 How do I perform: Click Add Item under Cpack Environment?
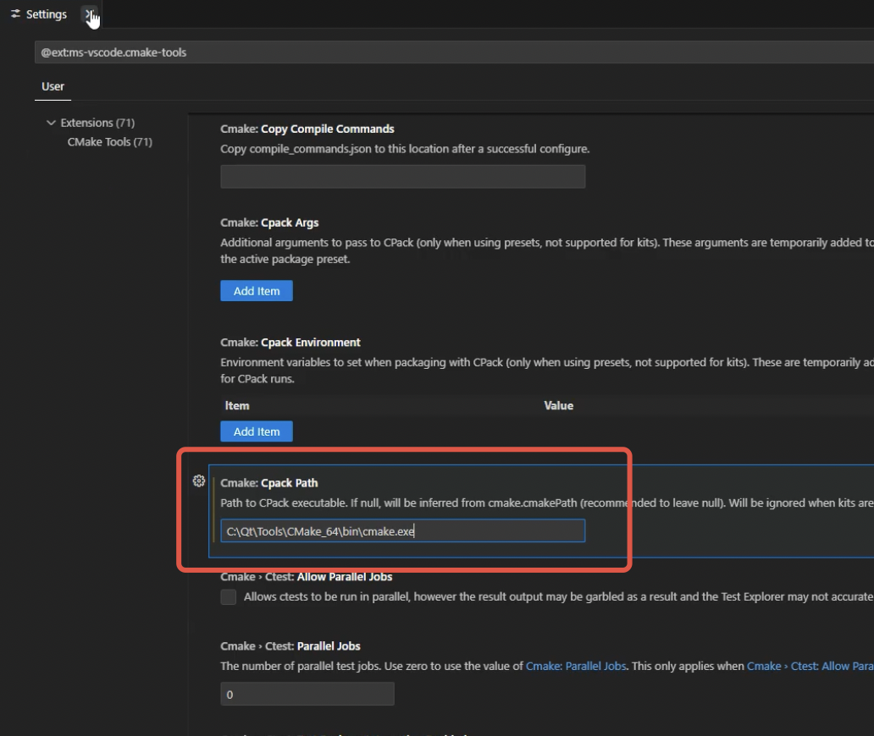click(x=256, y=431)
